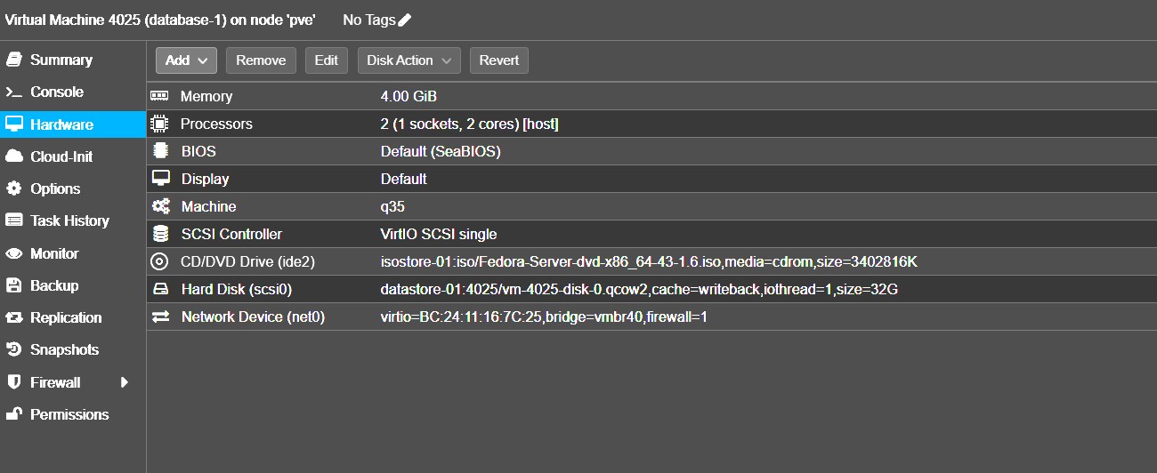Screen dimensions: 1157x473
Task: Click the SCSI Controller database icon
Action: click(x=160, y=234)
